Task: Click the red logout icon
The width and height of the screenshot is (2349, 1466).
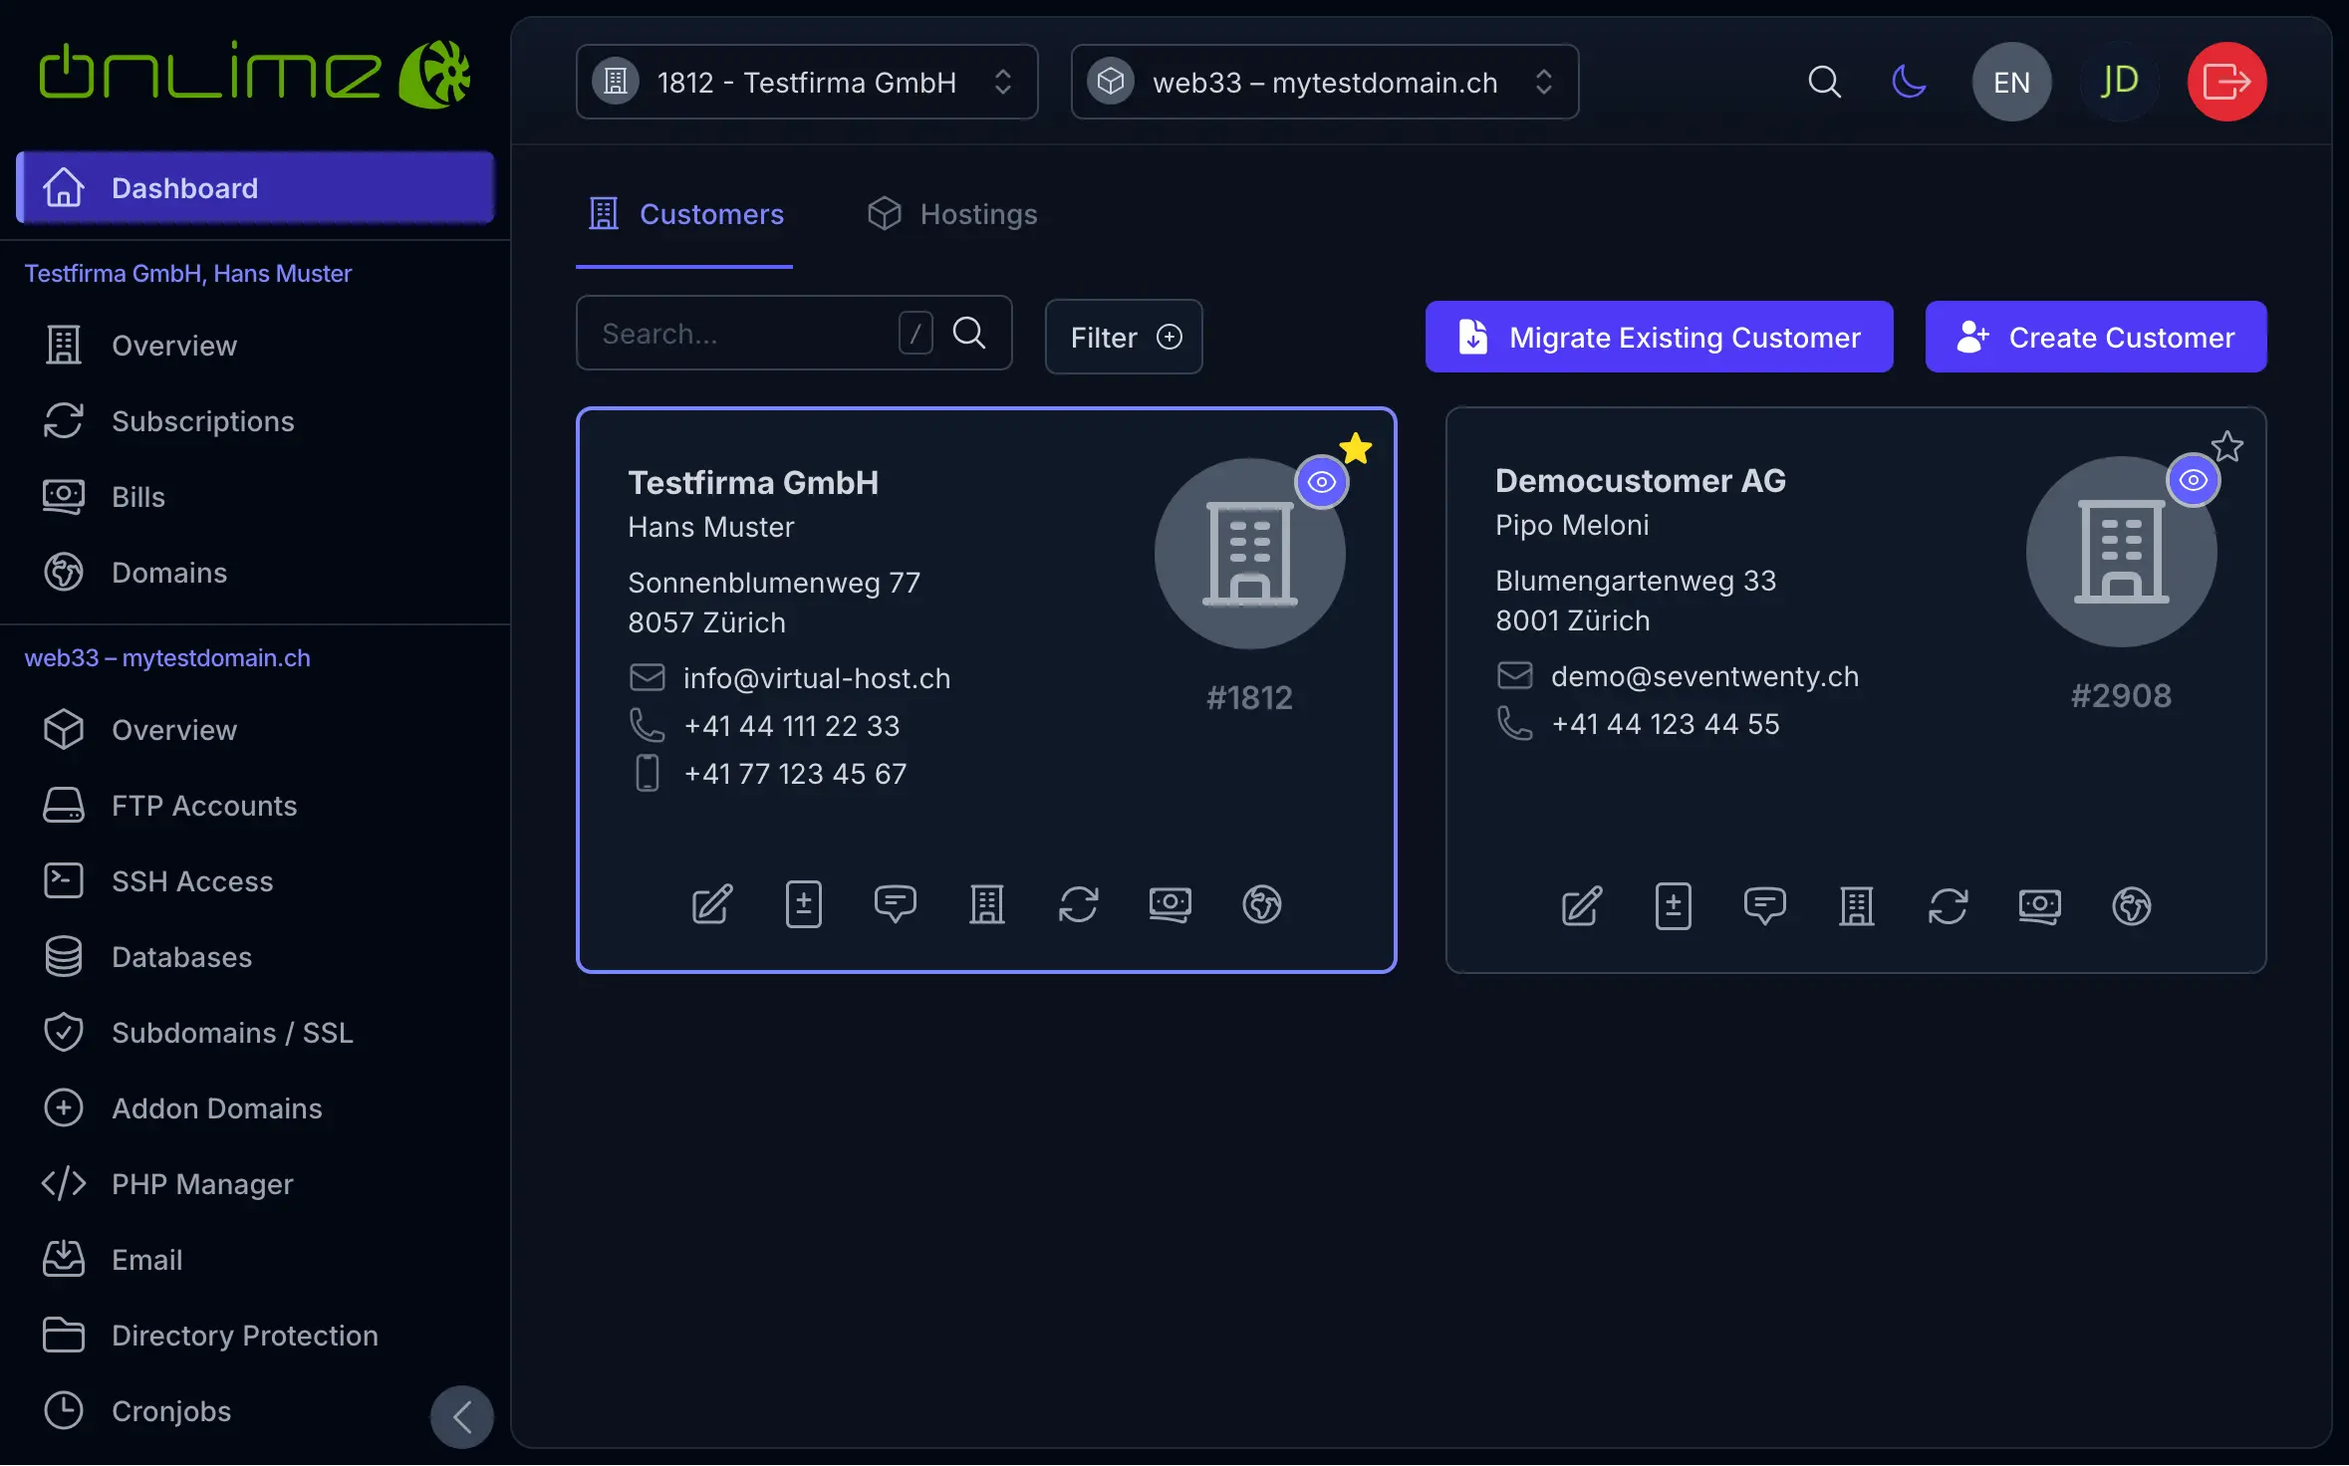Action: [x=2225, y=82]
